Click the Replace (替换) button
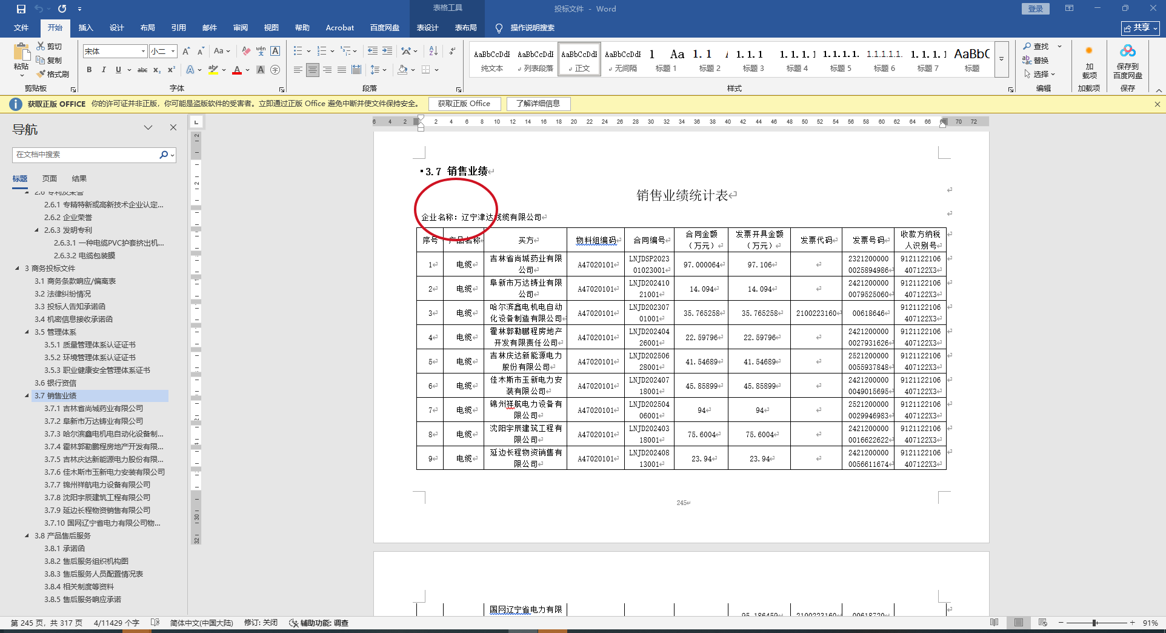Screen dimensions: 1166x633 coord(1036,60)
